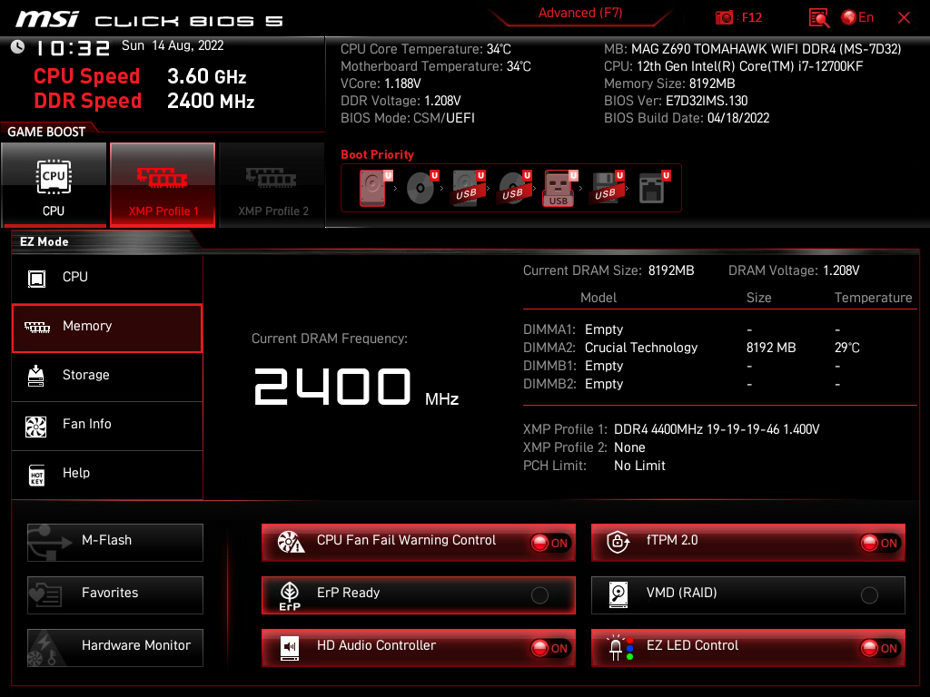930x697 pixels.
Task: Launch the M-Flash utility
Action: pyautogui.click(x=115, y=543)
